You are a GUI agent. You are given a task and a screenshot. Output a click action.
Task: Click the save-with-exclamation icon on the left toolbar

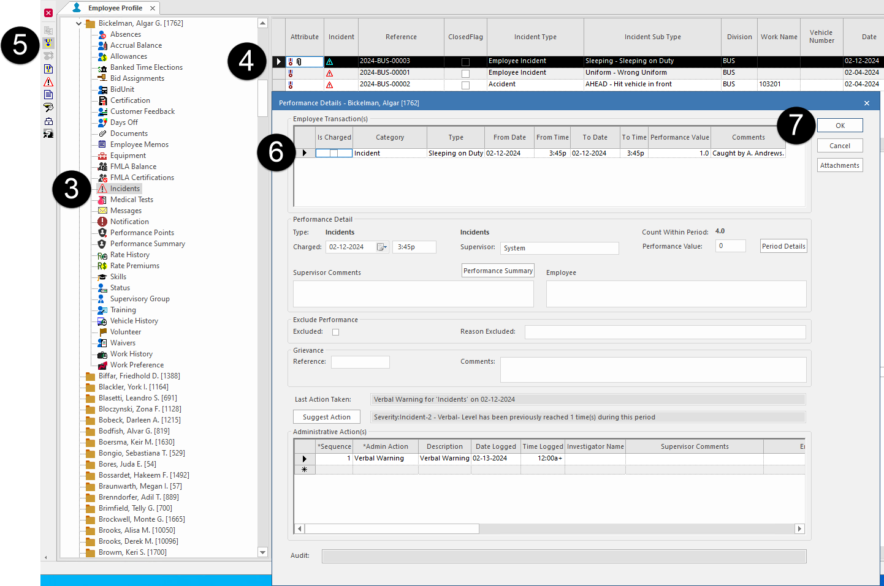tap(48, 69)
